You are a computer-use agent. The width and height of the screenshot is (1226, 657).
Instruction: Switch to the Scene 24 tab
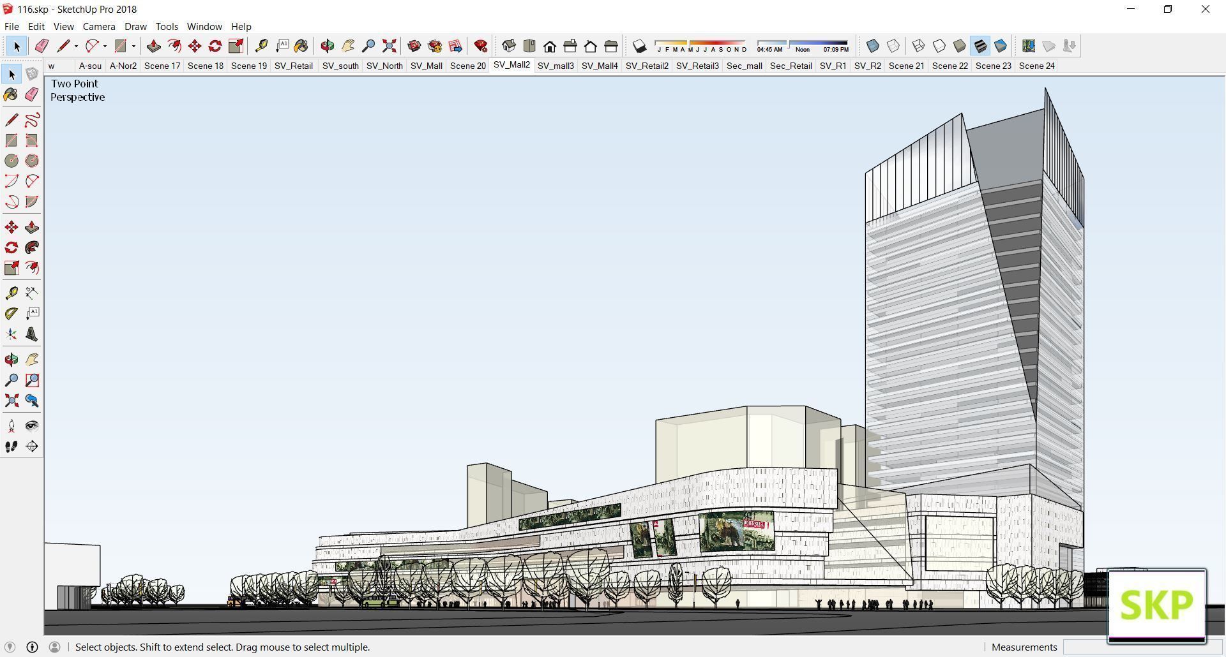click(x=1037, y=66)
